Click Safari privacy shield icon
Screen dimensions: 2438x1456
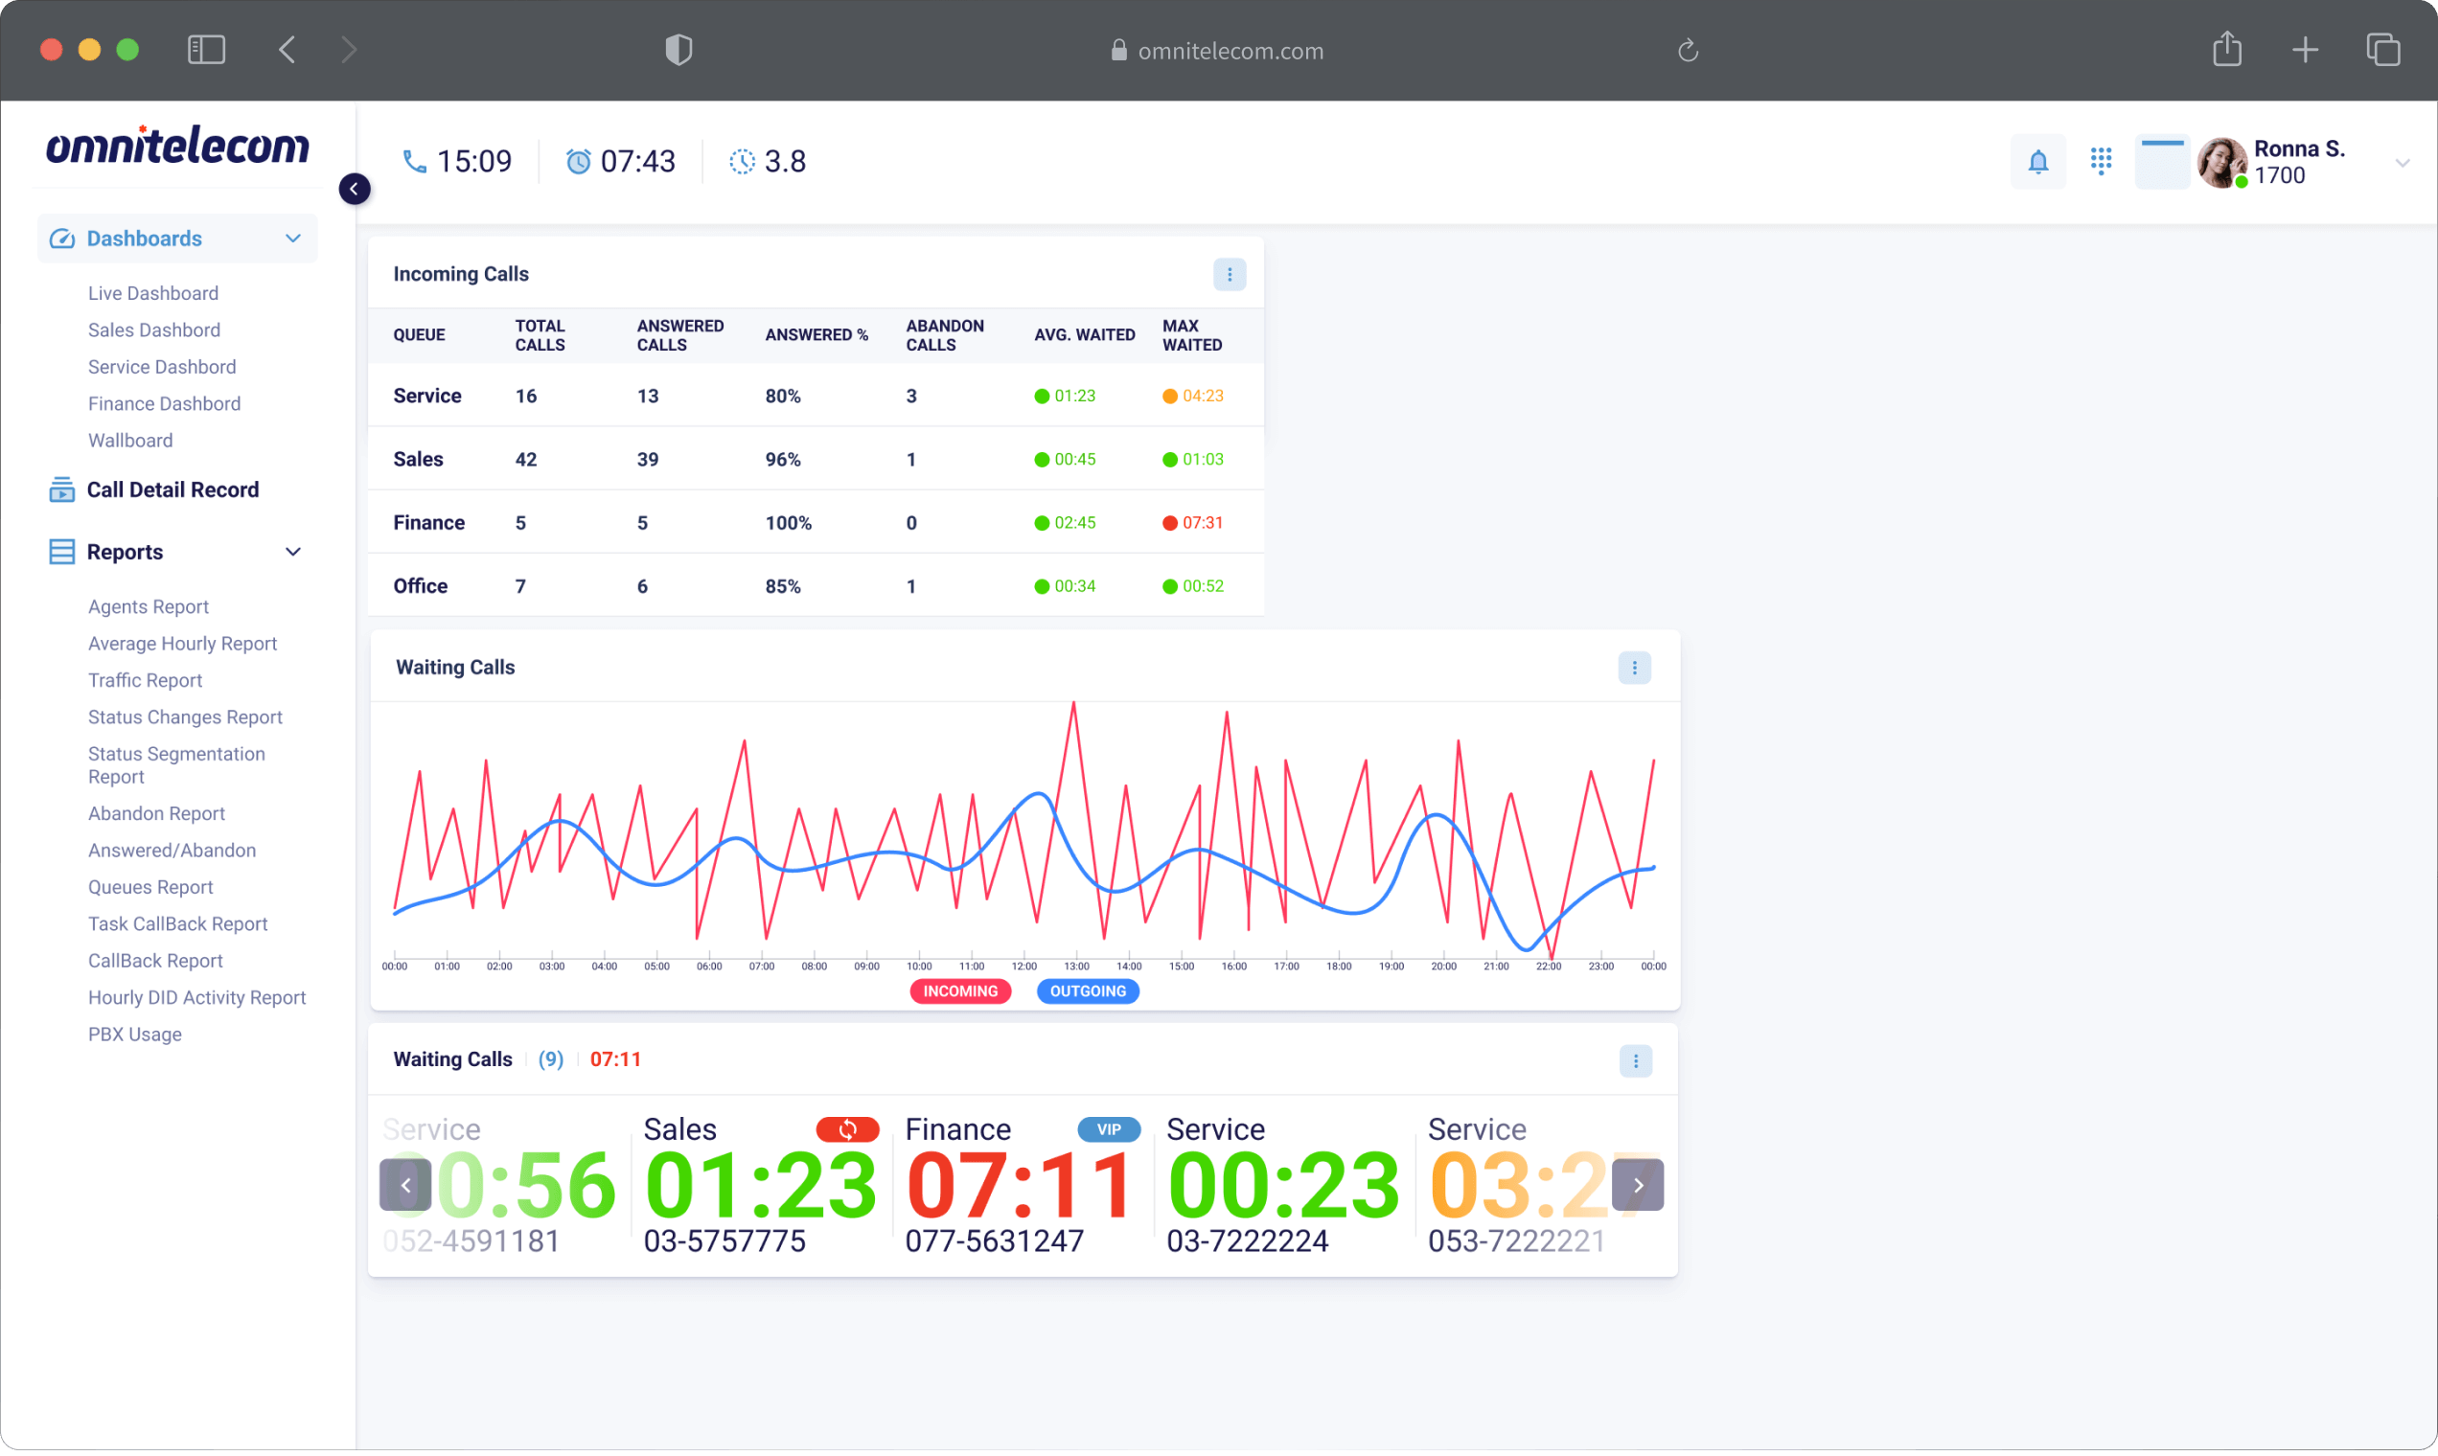pos(678,50)
